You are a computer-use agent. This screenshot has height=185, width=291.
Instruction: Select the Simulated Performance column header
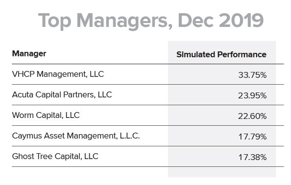[221, 54]
